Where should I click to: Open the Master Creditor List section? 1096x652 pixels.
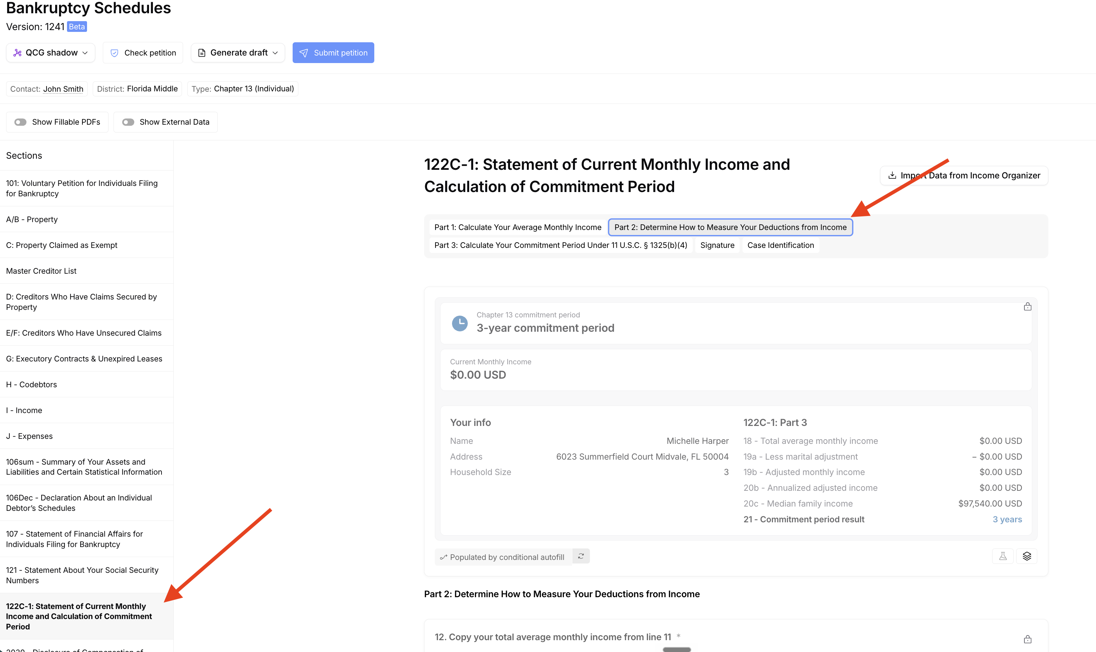[87, 271]
